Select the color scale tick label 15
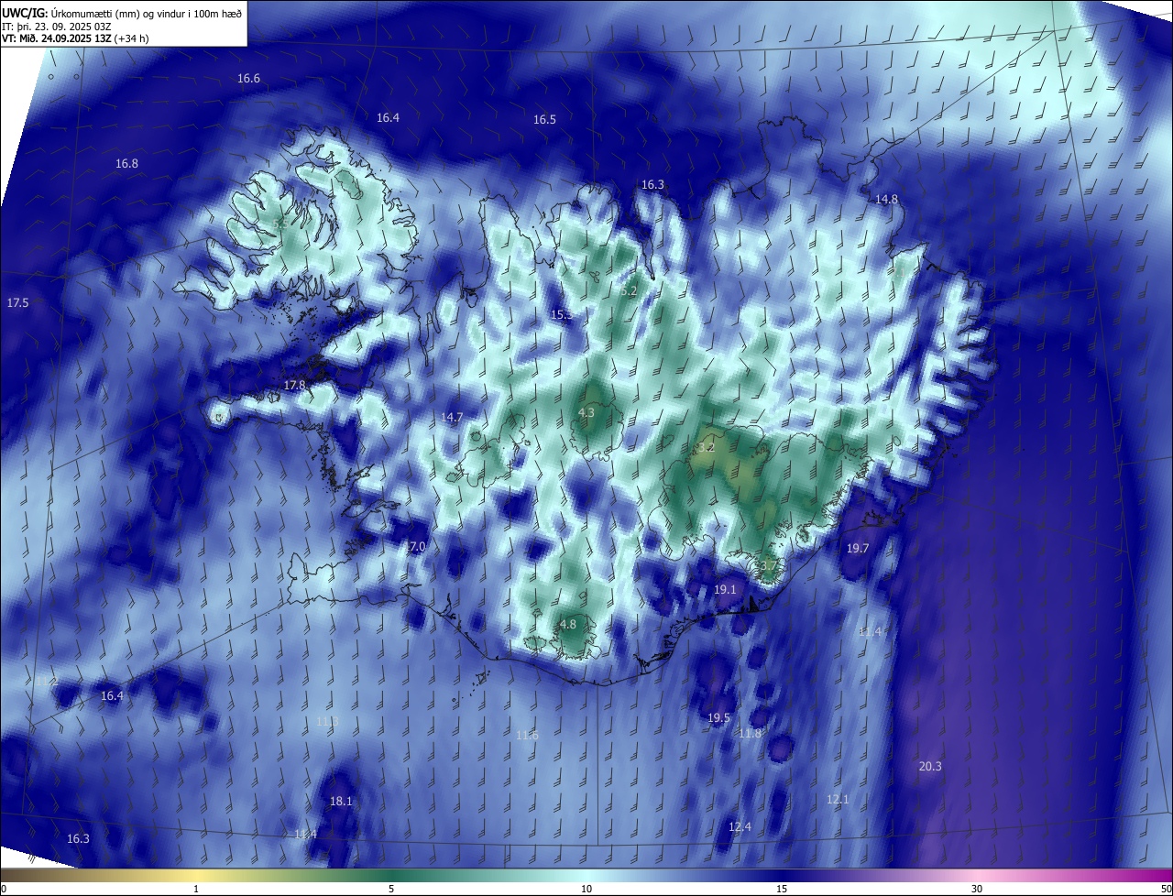 (x=782, y=889)
